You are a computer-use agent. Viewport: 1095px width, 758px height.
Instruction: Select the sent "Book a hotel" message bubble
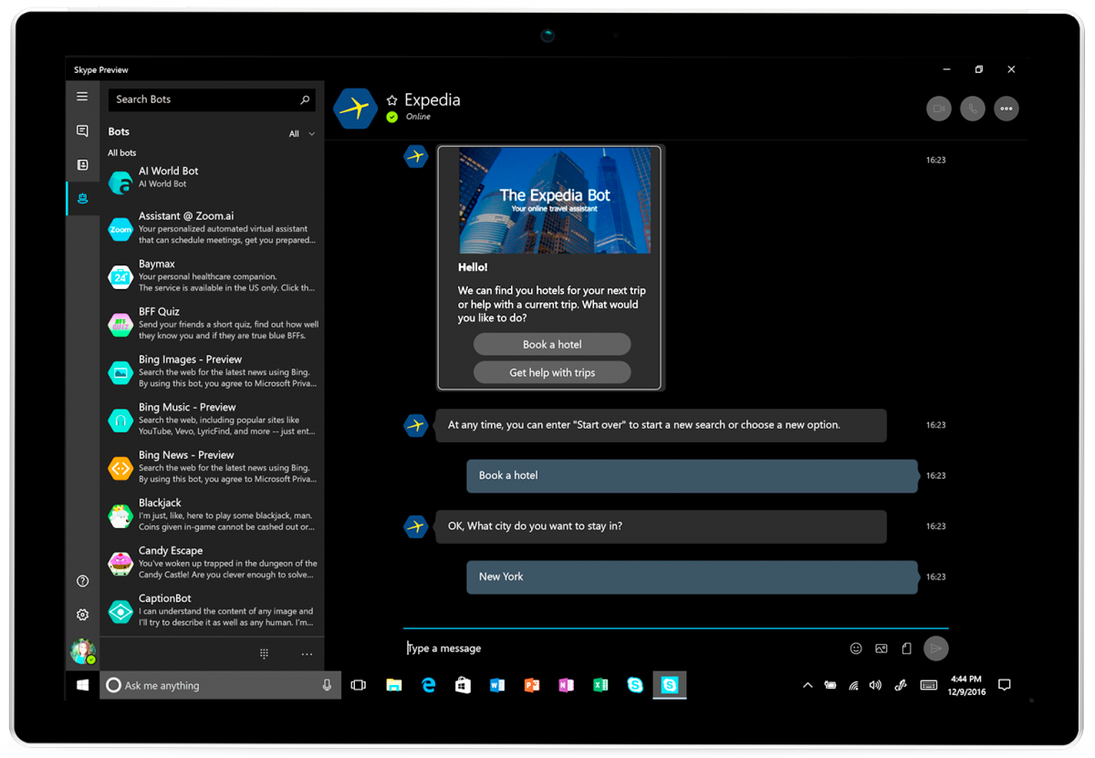click(x=692, y=476)
